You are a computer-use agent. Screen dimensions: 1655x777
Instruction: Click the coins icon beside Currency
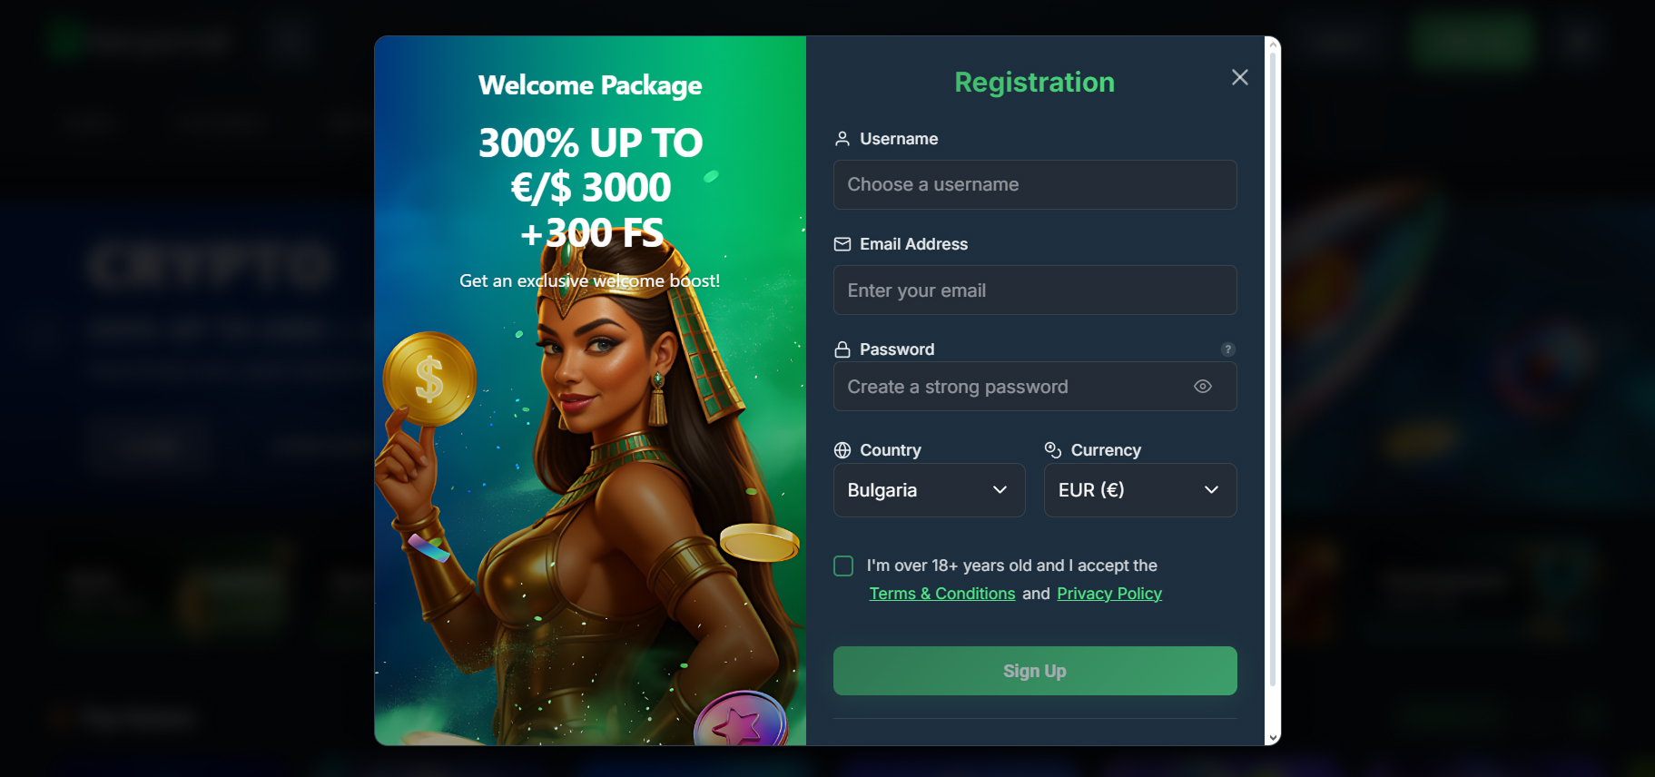[1053, 450]
